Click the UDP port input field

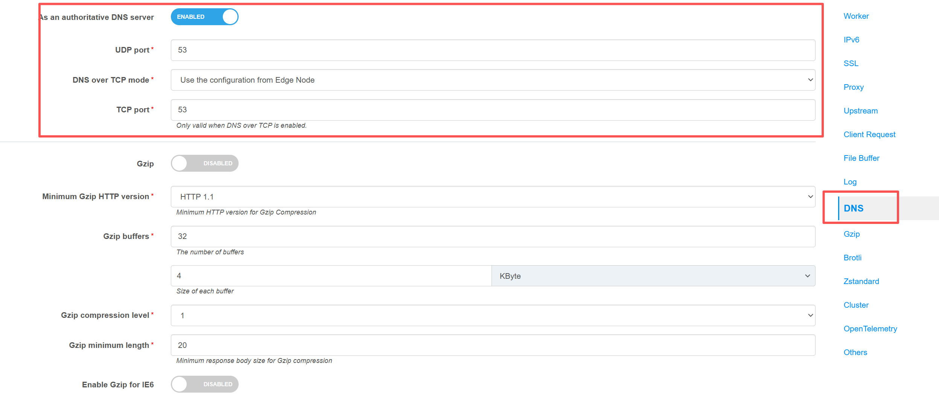tap(493, 50)
